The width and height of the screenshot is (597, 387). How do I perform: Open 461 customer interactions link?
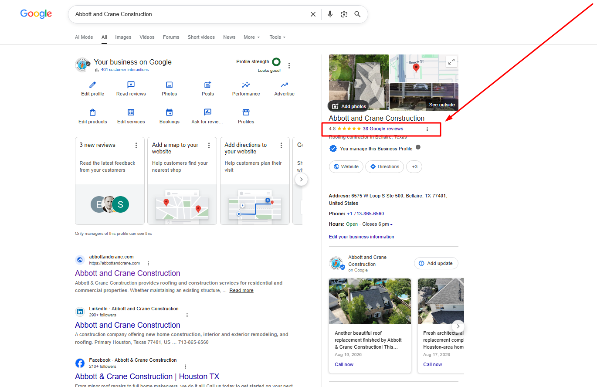pos(125,70)
